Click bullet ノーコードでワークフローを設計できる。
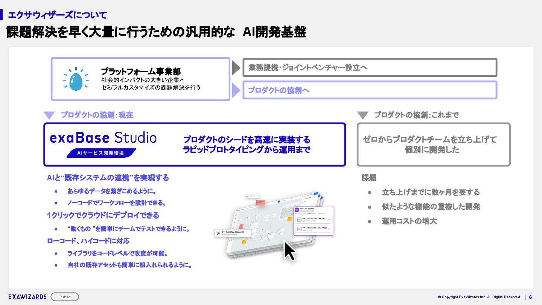Image resolution: width=542 pixels, height=305 pixels. pos(117,203)
